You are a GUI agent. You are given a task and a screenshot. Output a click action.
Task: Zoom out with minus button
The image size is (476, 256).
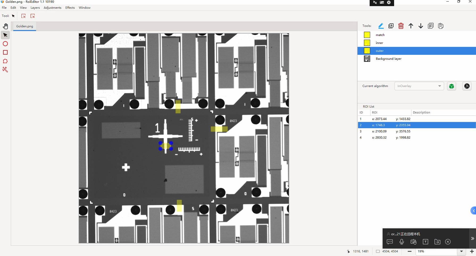pos(410,251)
